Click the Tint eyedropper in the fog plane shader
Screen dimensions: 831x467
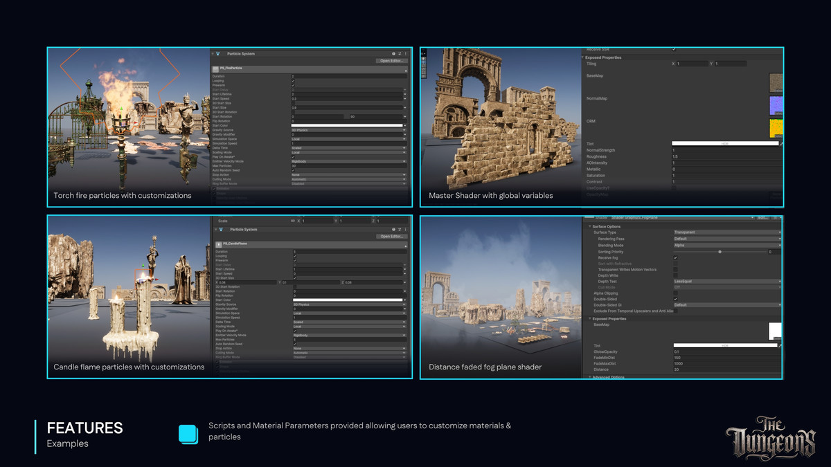tap(781, 345)
